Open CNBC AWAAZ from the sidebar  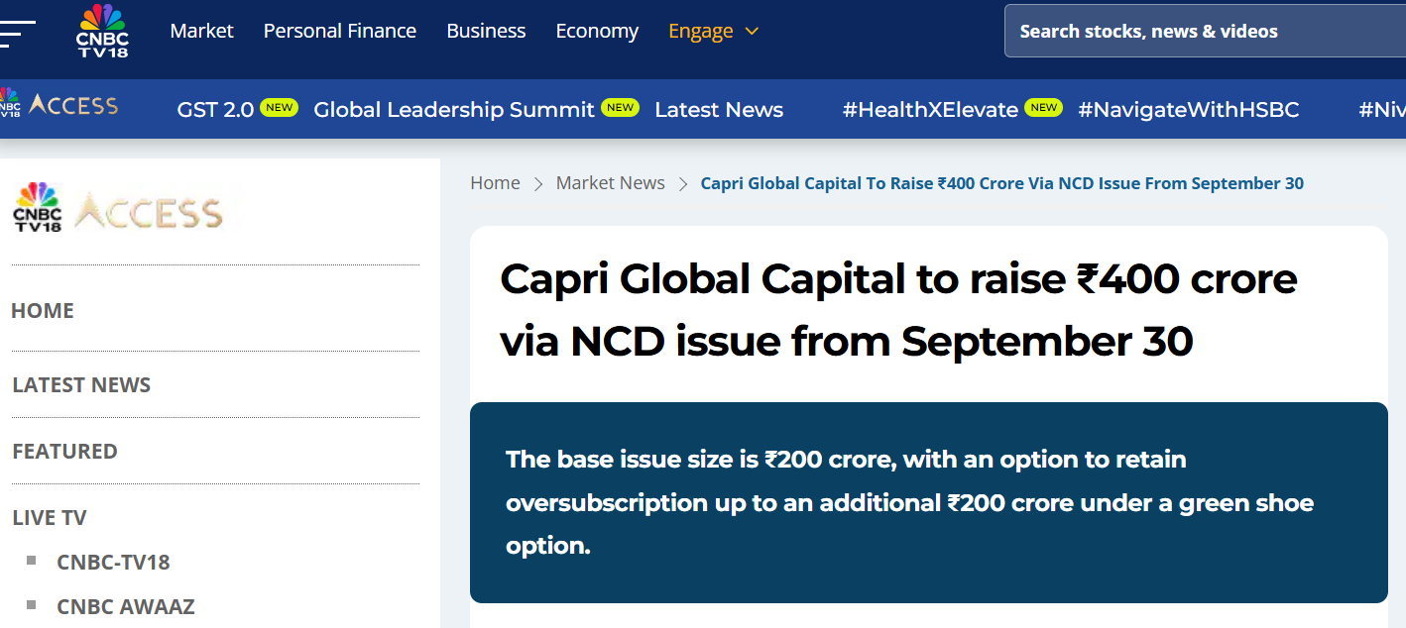(x=126, y=606)
